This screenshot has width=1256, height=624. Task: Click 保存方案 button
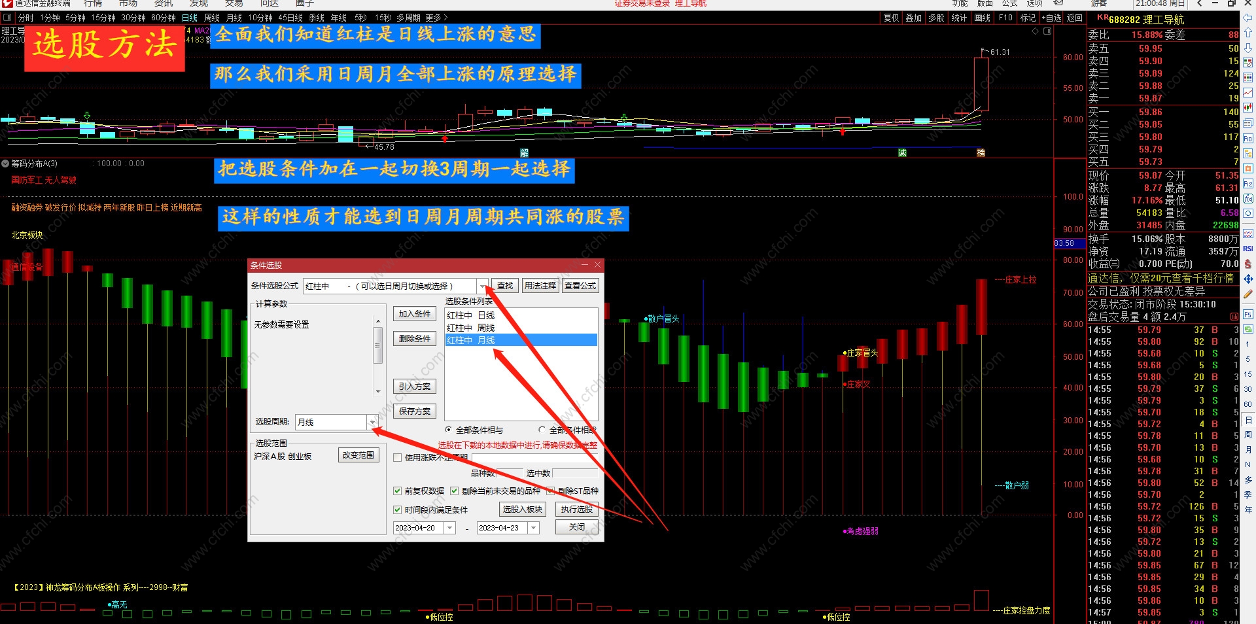[x=415, y=411]
